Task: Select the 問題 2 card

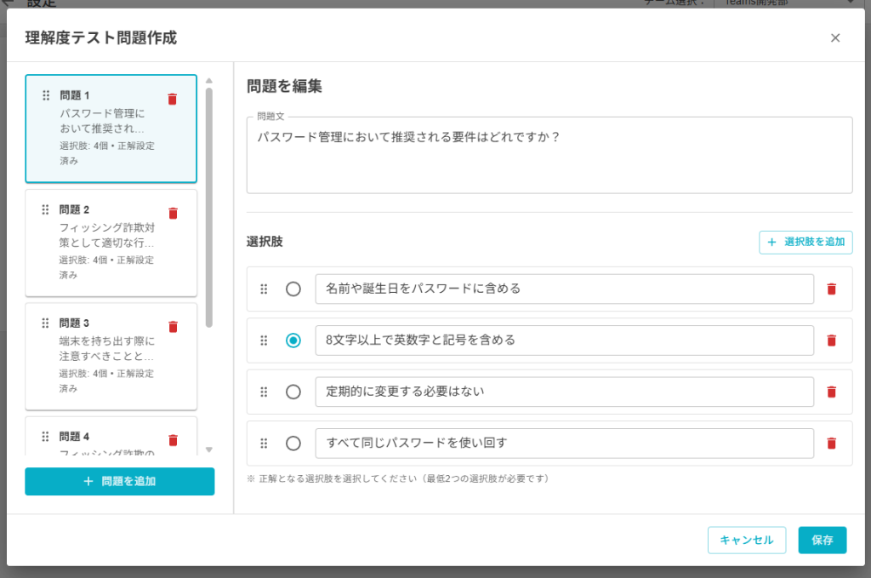Action: [106, 243]
